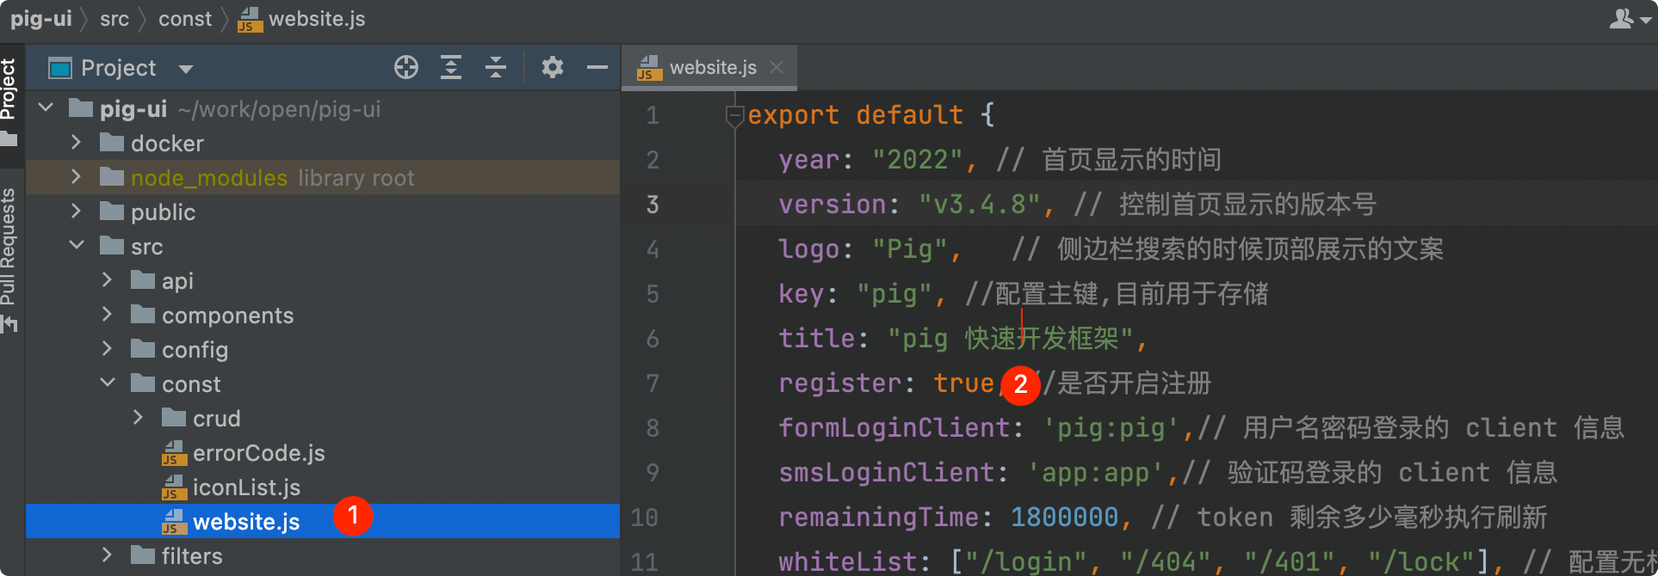Click the title property name

click(817, 339)
